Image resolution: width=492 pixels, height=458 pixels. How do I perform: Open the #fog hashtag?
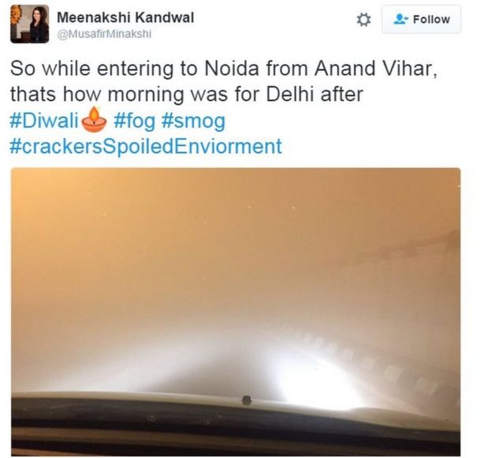pos(134,121)
